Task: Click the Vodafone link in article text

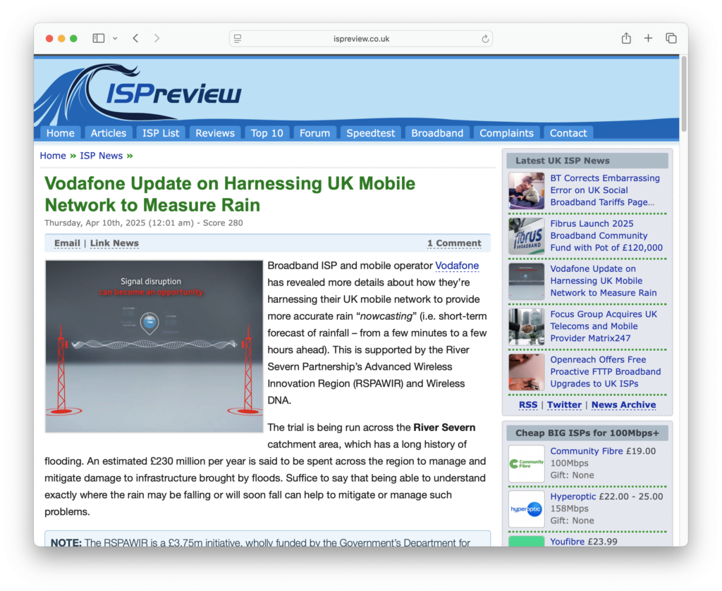Action: pyautogui.click(x=457, y=266)
